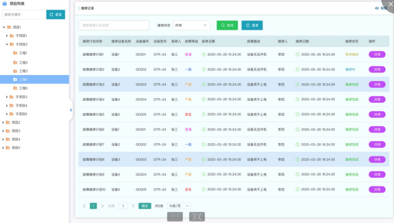Screen dimensions: 394x223
Task: Go to next page arrow
Action: tap(102, 206)
